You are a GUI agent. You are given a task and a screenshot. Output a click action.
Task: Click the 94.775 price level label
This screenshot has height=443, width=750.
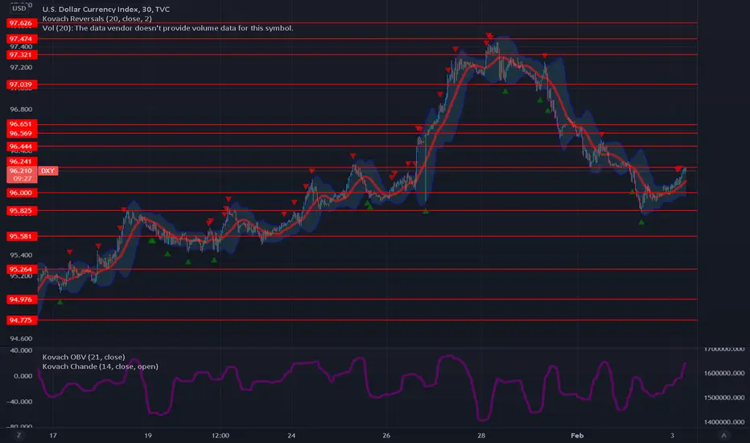pyautogui.click(x=22, y=321)
